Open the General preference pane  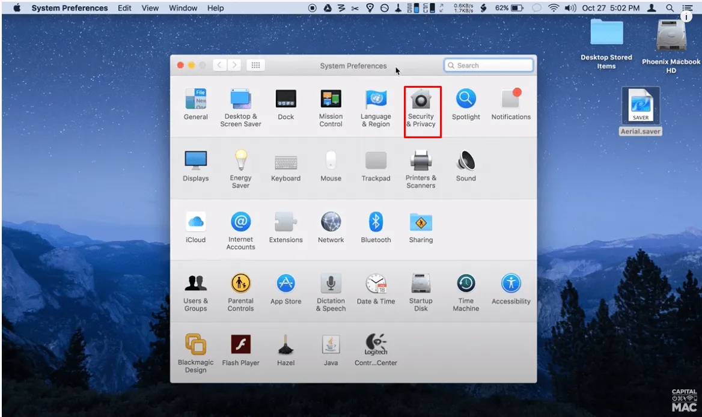pyautogui.click(x=196, y=105)
